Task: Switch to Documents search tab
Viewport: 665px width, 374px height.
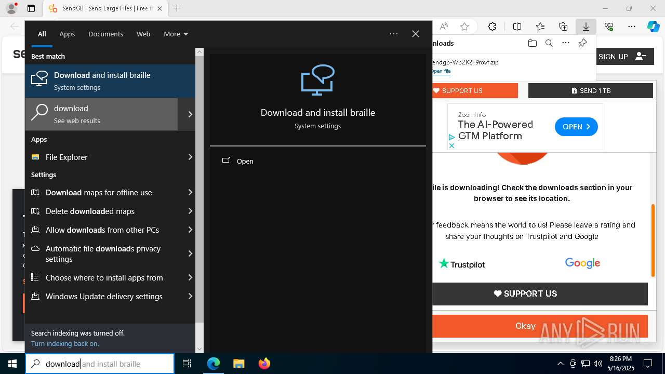Action: [105, 34]
